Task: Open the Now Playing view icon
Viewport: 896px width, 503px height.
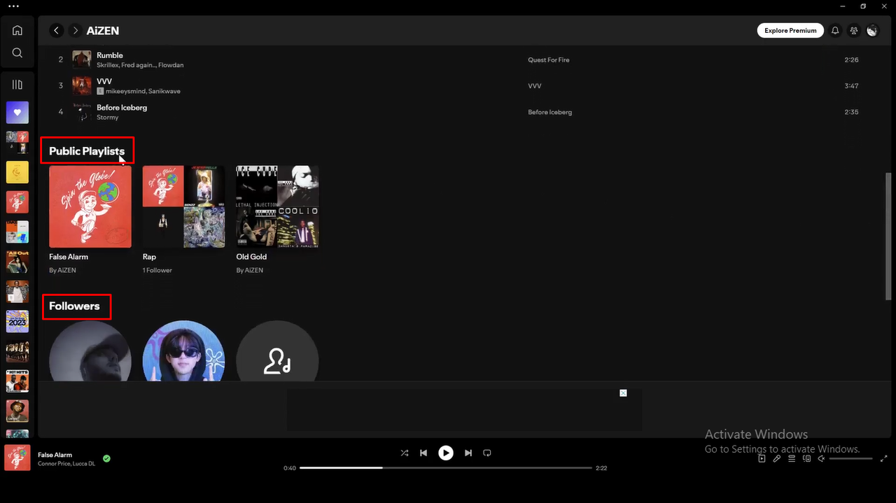Action: pyautogui.click(x=762, y=458)
